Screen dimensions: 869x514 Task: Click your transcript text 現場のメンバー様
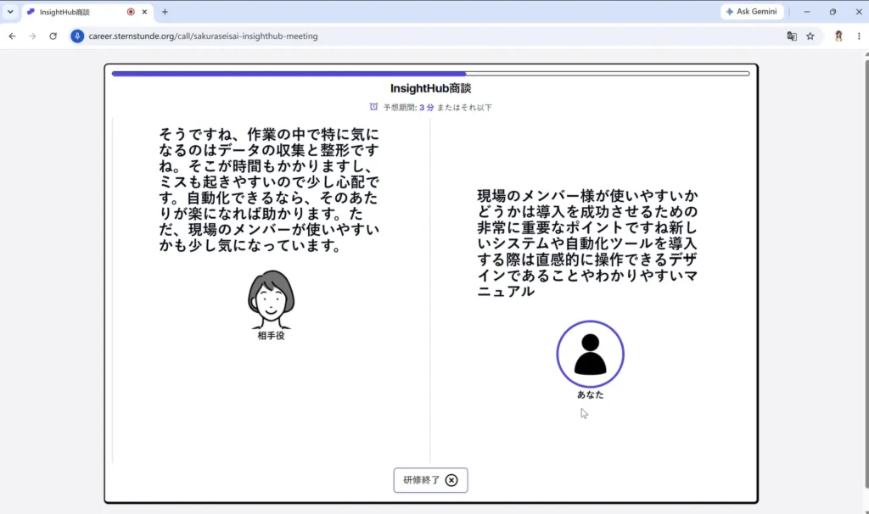587,243
